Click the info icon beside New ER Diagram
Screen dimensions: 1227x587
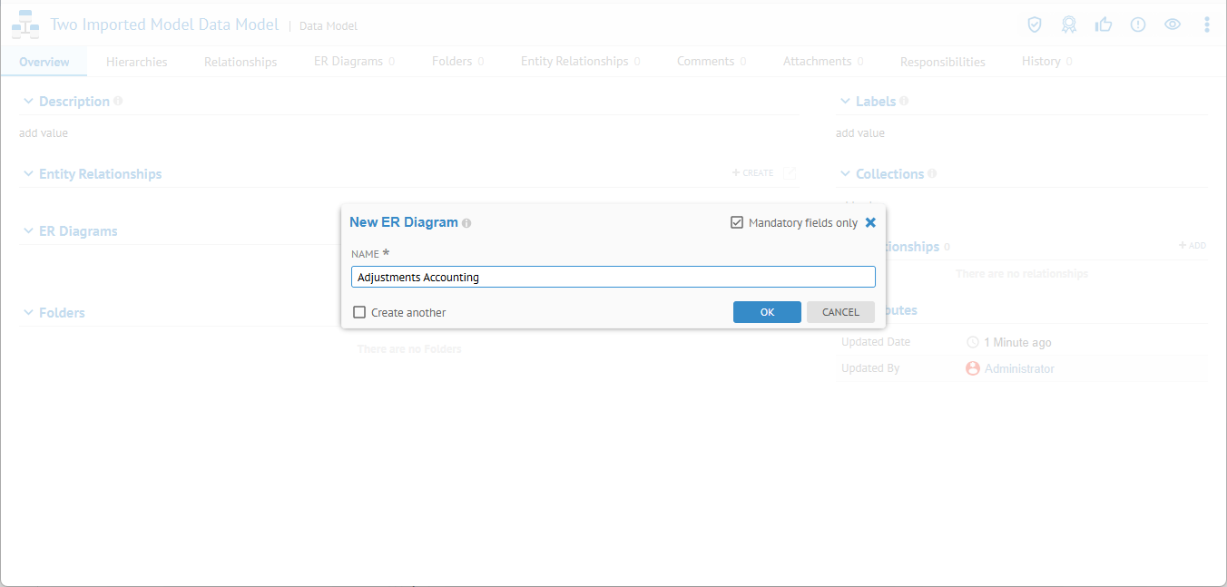(466, 223)
